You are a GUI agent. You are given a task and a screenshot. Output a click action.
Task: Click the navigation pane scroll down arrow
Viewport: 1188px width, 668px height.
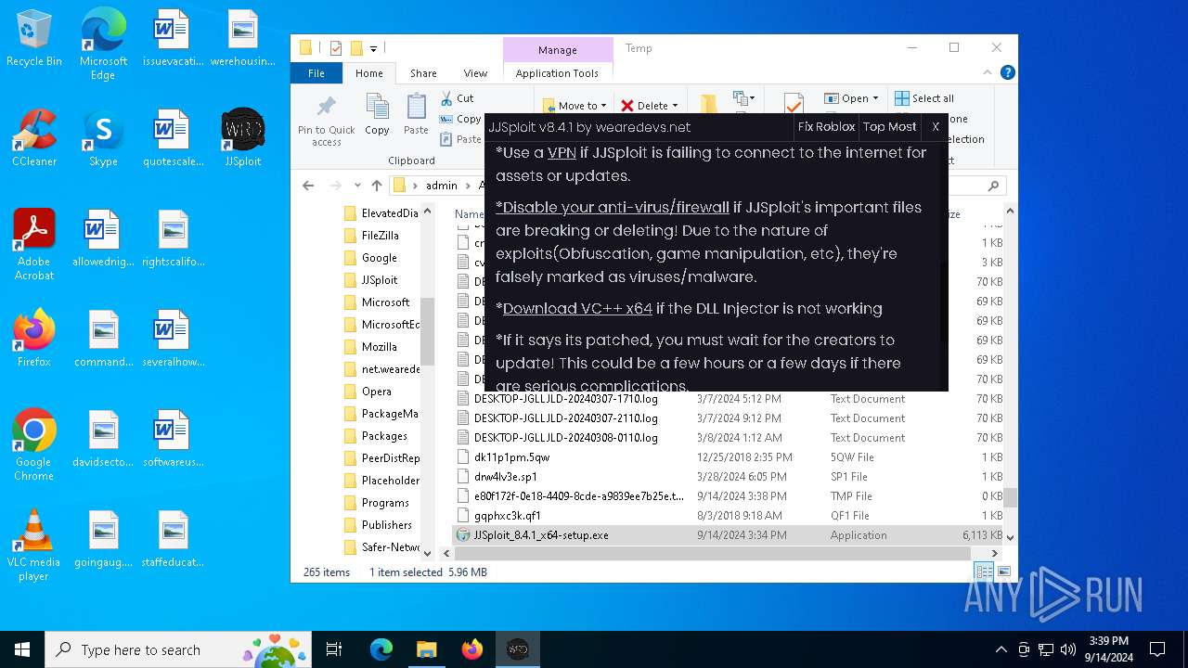[x=427, y=553]
